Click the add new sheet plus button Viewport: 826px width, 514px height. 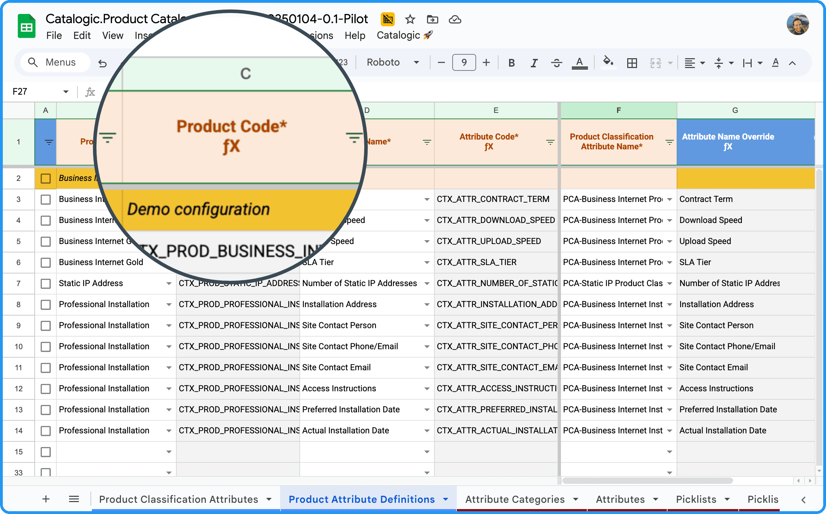click(46, 499)
